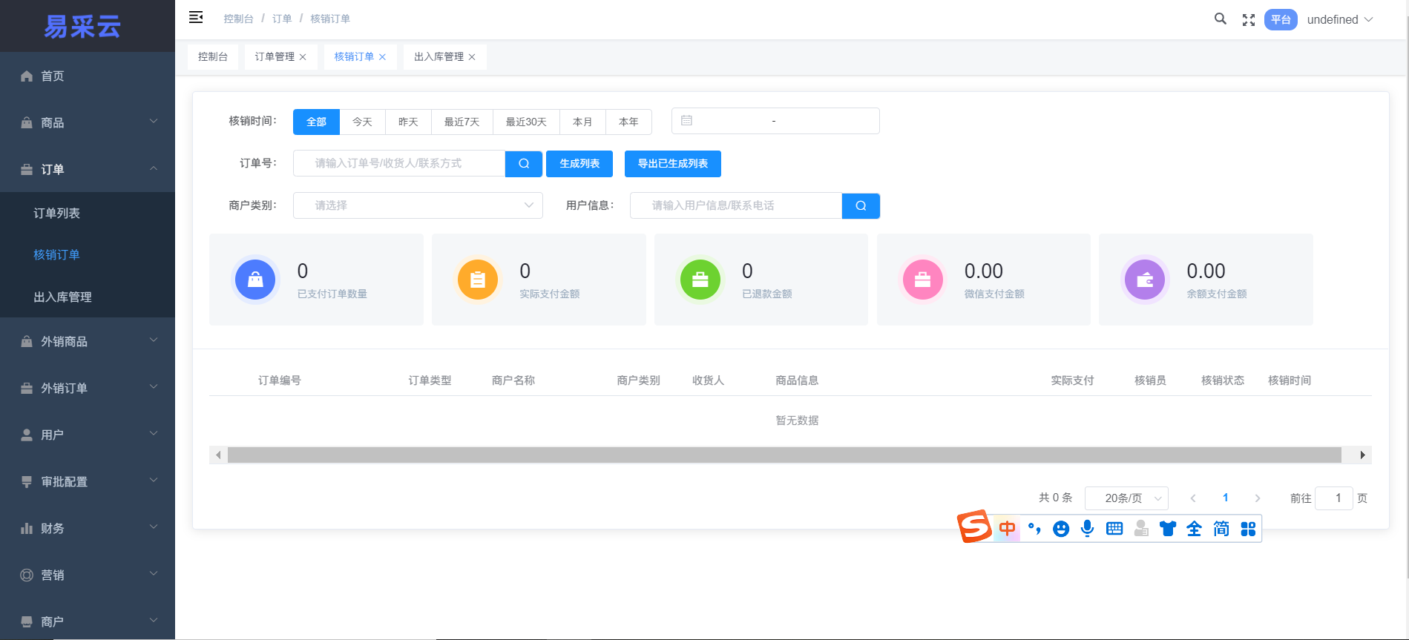This screenshot has height=640, width=1409.
Task: Click the scrollbar left arrow
Action: click(x=218, y=455)
